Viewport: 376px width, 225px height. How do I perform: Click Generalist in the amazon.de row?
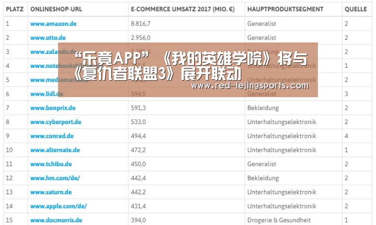coord(262,24)
